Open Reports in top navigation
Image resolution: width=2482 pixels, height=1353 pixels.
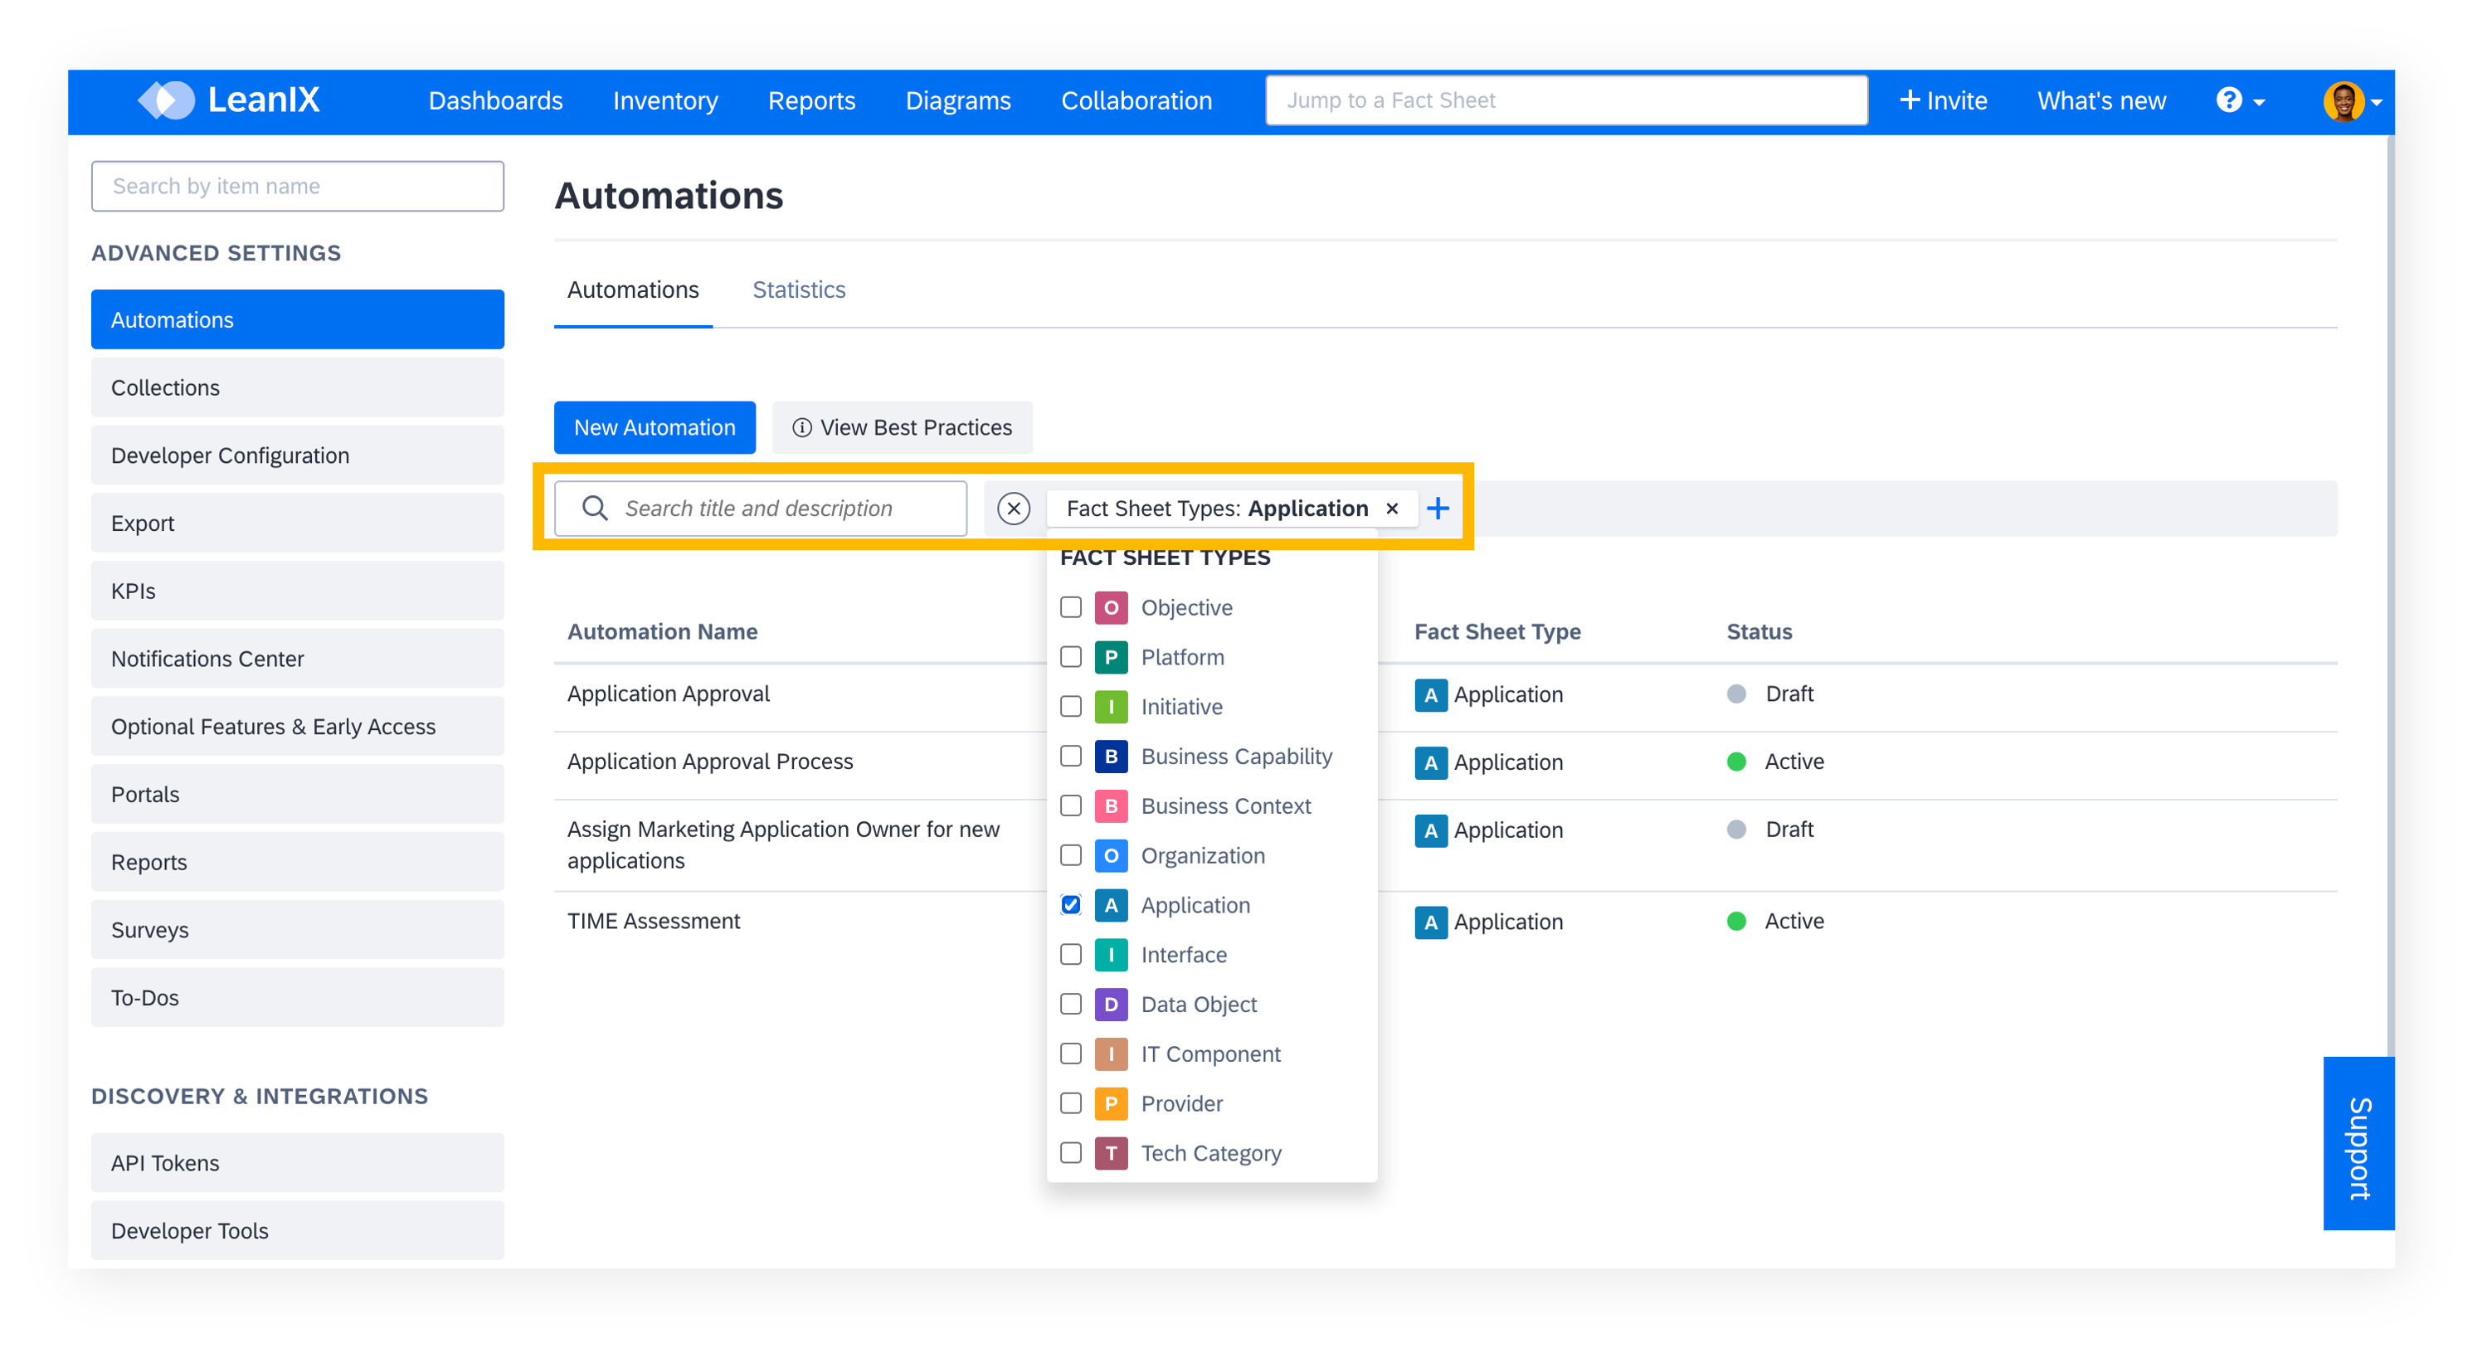(811, 100)
